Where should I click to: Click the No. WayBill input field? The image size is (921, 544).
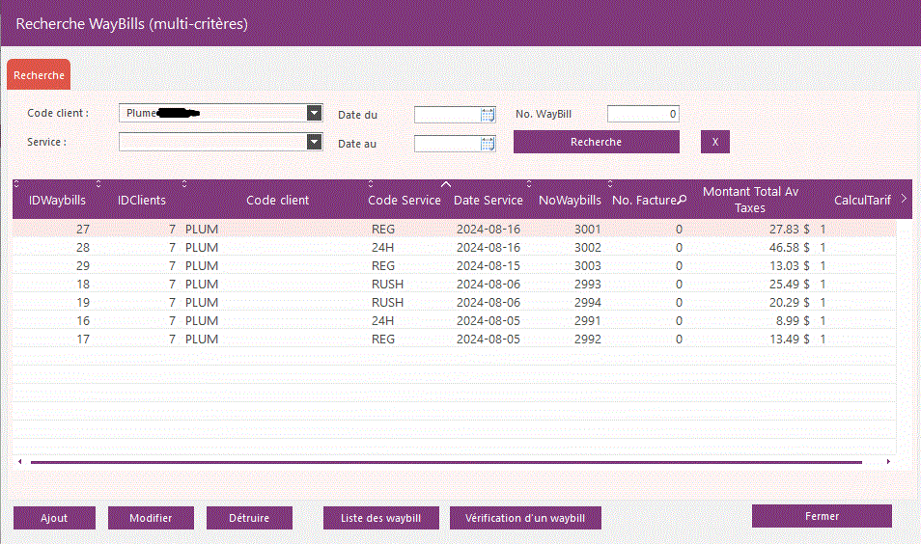[643, 114]
